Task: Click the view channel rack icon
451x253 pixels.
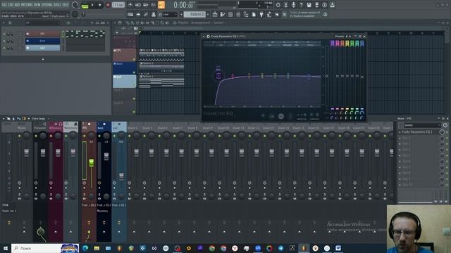Action: point(230,14)
